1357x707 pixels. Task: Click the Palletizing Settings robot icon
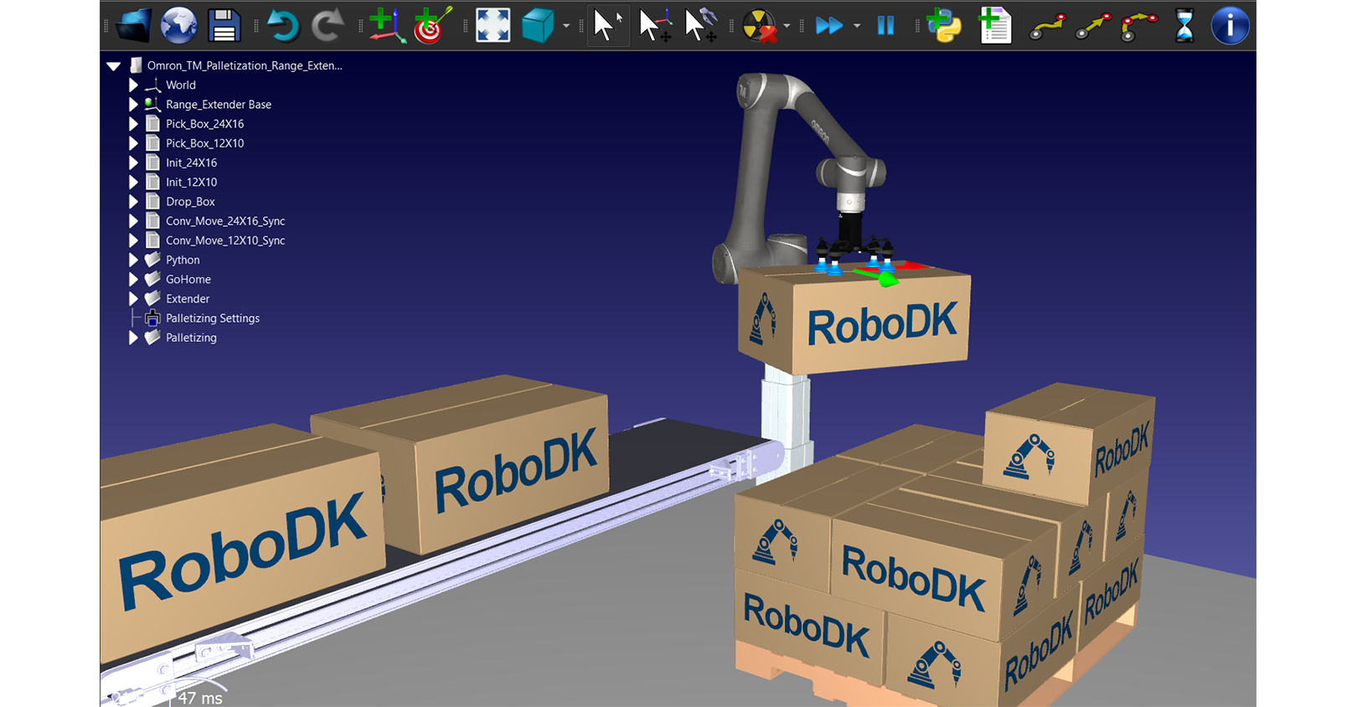pos(152,318)
